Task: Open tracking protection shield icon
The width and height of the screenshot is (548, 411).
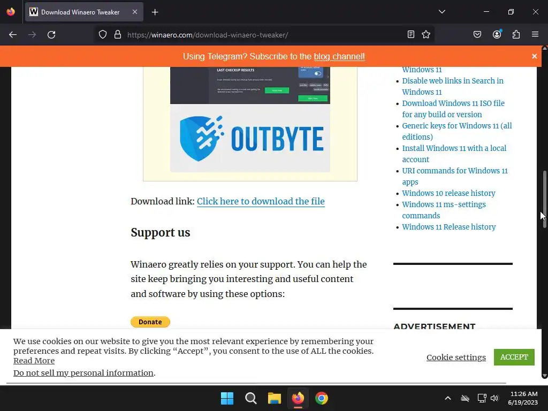Action: [102, 35]
